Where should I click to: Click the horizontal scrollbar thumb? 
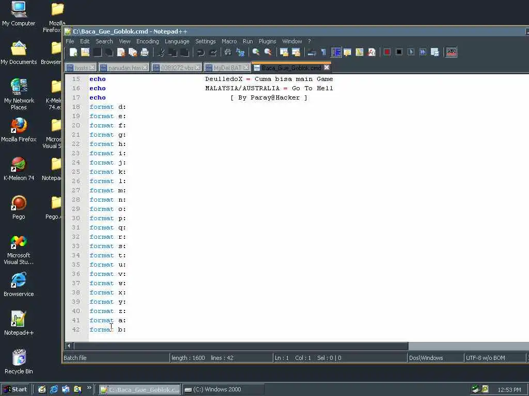coord(241,346)
